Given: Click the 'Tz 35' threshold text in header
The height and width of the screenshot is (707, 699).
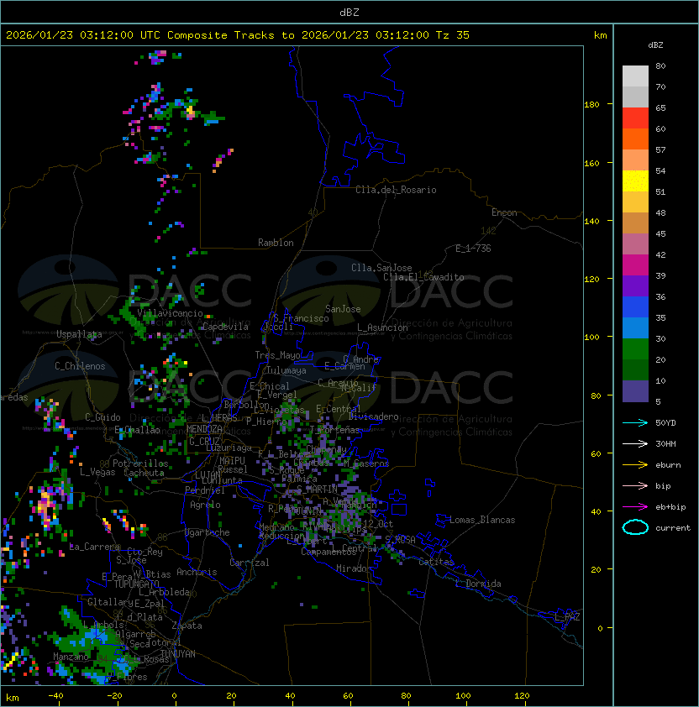Looking at the screenshot, I should [x=453, y=34].
